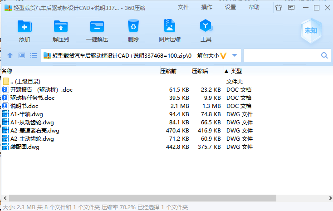Switch to list view icon
The height and width of the screenshot is (211, 333).
[x=34, y=55]
